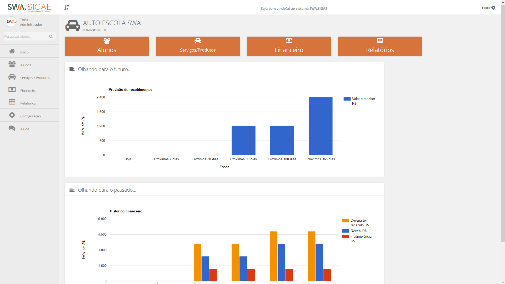The image size is (505, 284).
Task: Click the scrollbar down arrow
Action: point(503,282)
